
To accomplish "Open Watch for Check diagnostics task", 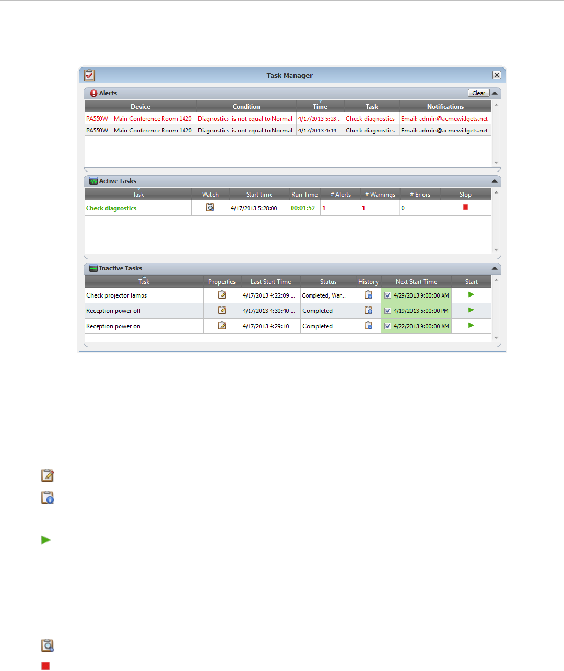I will point(210,208).
